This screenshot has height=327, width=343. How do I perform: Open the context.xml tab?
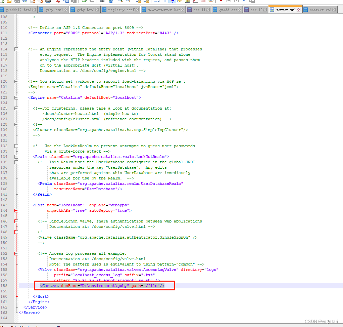click(320, 10)
